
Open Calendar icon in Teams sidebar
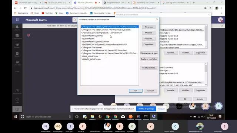(17, 62)
